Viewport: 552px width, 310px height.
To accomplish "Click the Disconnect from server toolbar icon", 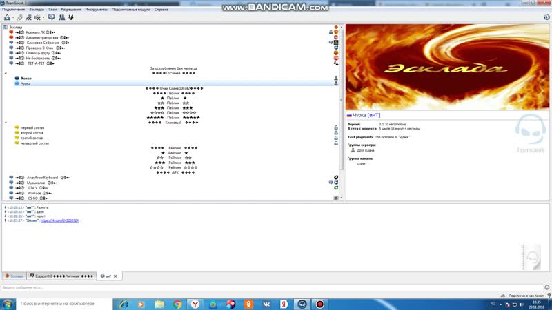I will (20, 17).
